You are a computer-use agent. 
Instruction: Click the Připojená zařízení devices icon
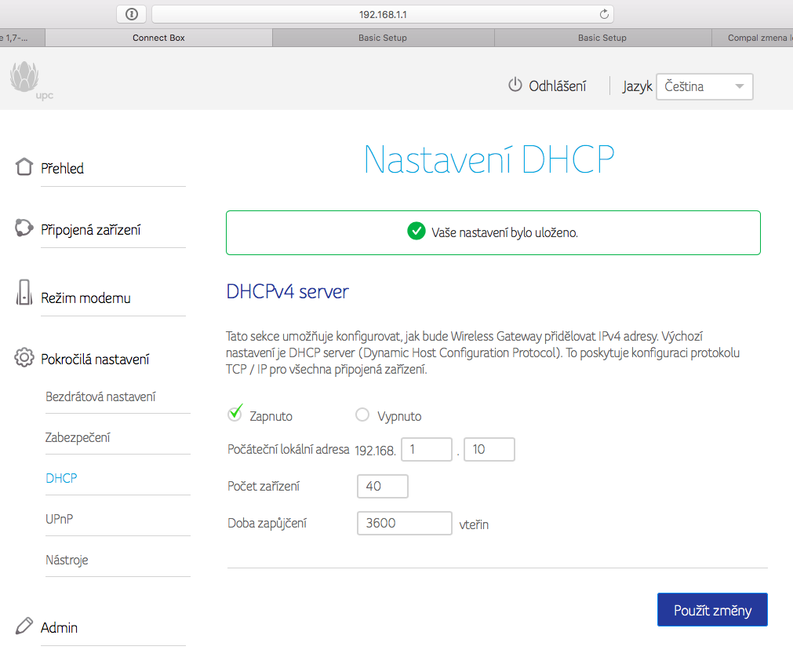24,228
